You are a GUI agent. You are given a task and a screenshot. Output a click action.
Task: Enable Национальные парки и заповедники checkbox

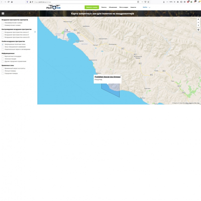tap(3, 49)
